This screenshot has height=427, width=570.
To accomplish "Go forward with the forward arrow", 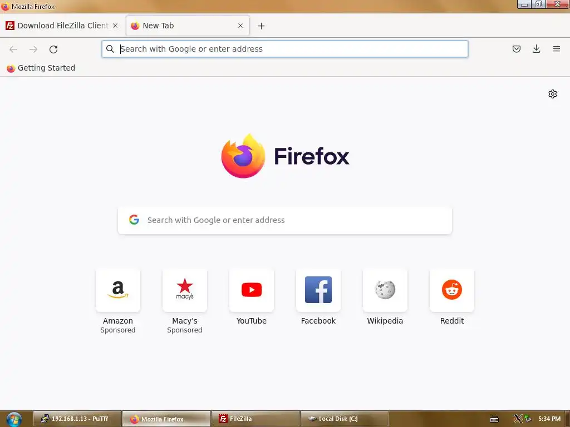I will tap(33, 49).
